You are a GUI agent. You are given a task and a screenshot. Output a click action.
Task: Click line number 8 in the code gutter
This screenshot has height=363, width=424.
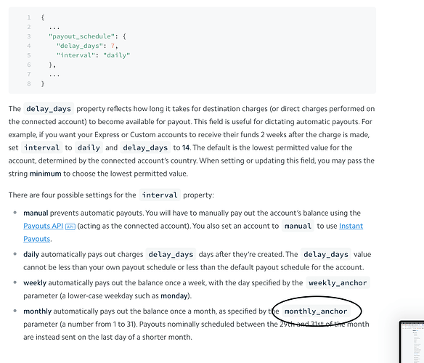click(x=29, y=83)
